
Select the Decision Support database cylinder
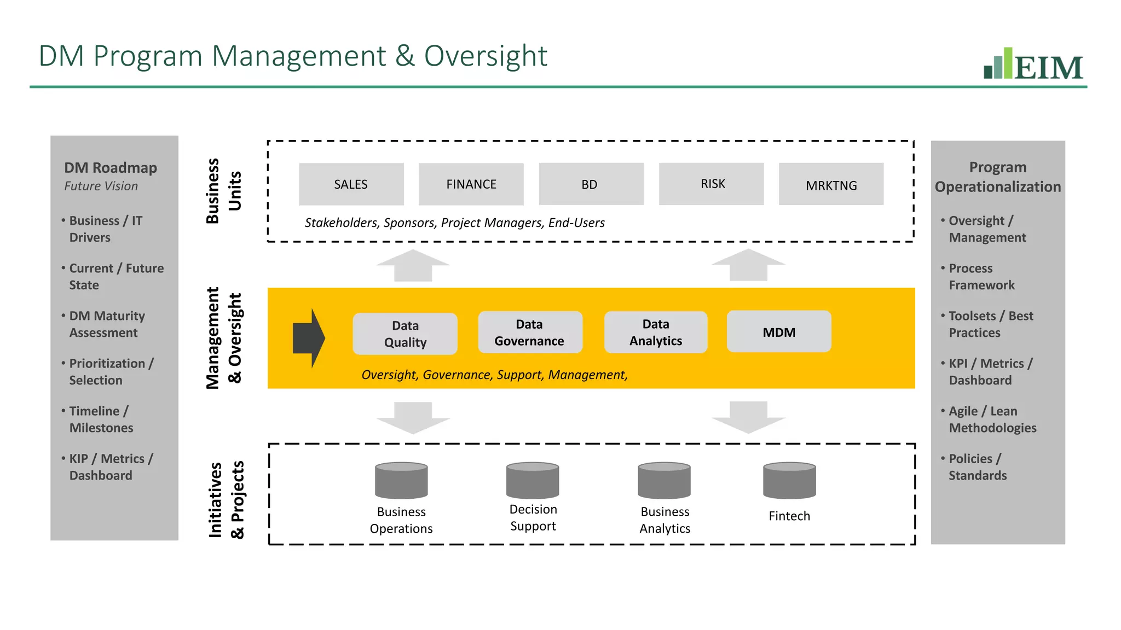[533, 480]
